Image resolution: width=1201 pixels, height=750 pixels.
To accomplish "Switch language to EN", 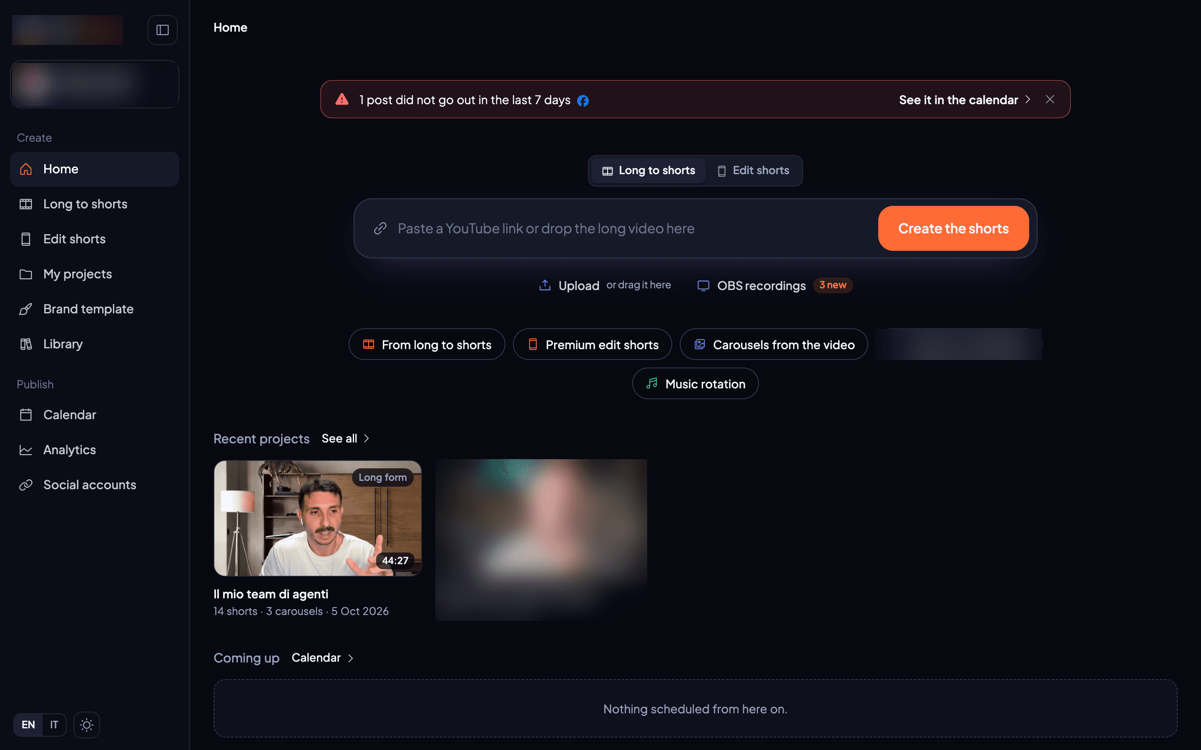I will pos(28,725).
